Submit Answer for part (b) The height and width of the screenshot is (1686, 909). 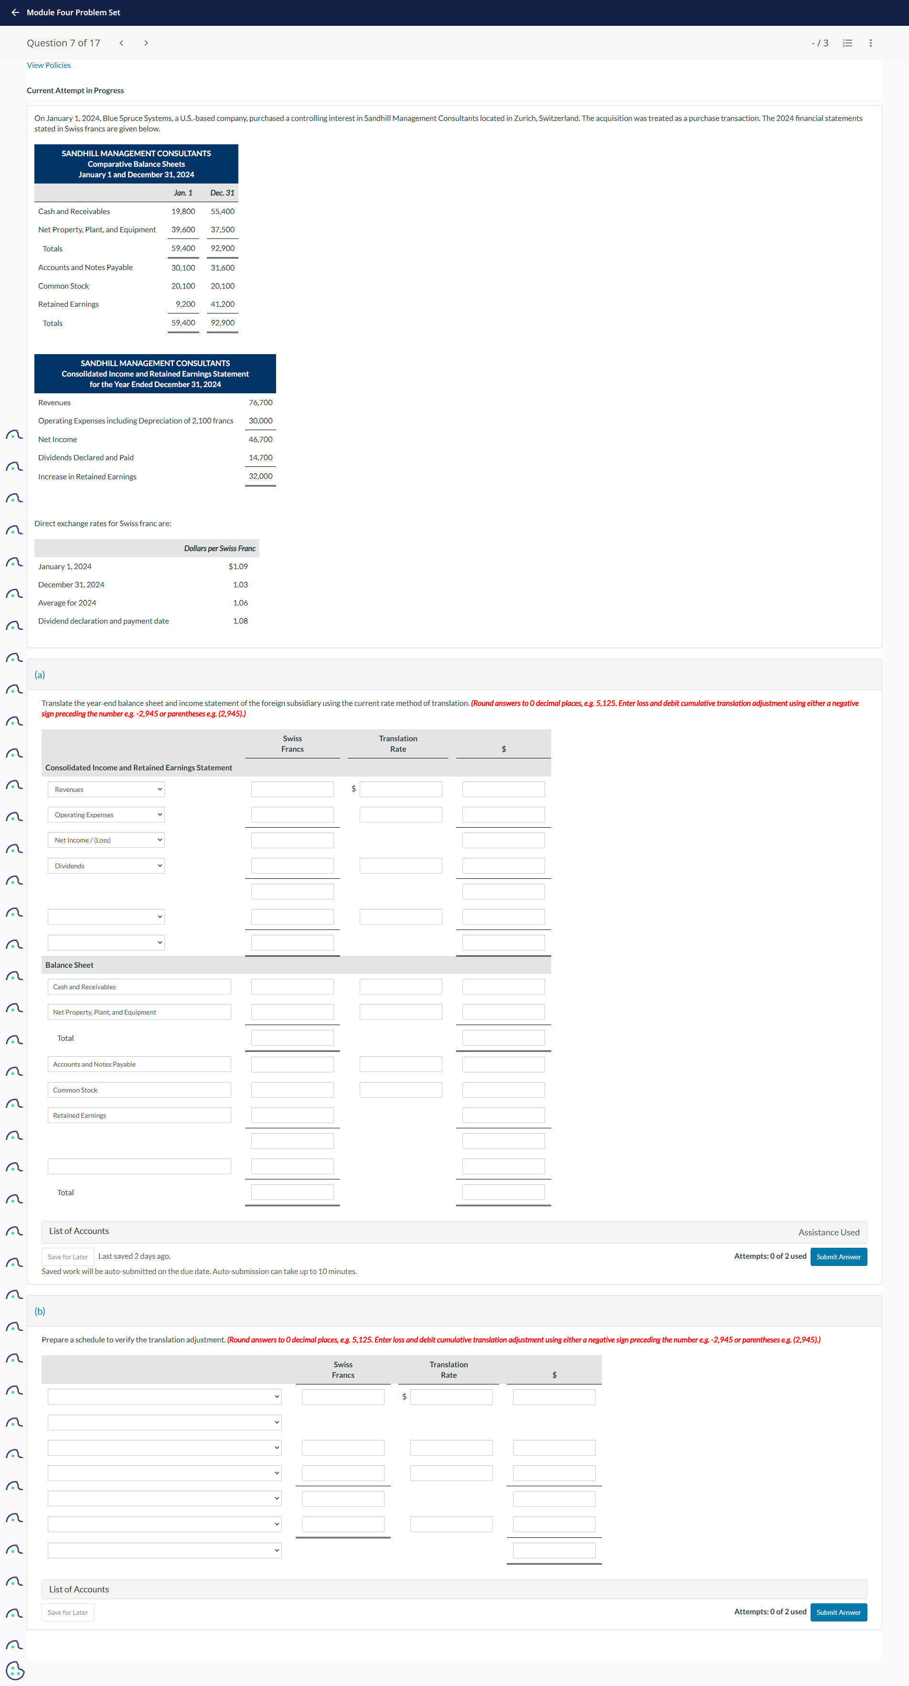838,1612
